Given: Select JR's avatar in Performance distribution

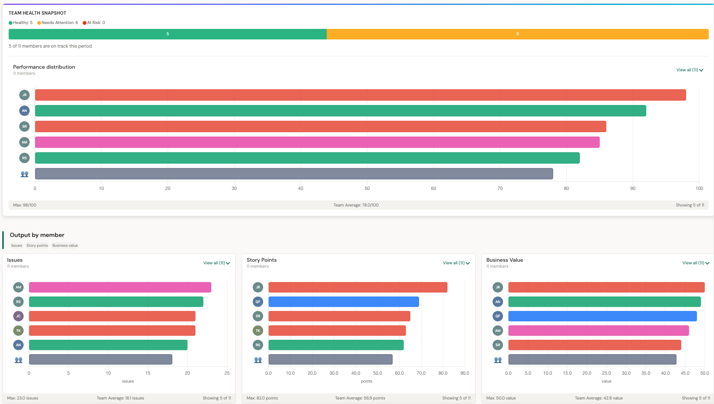Looking at the screenshot, I should point(24,95).
